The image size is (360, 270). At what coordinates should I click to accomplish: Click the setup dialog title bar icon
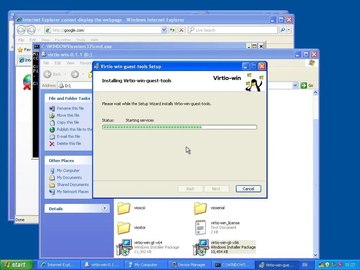(97, 66)
